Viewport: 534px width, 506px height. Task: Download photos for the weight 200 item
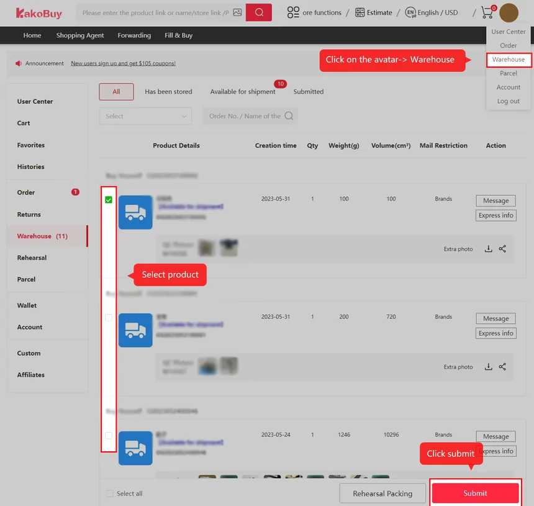[x=489, y=367]
